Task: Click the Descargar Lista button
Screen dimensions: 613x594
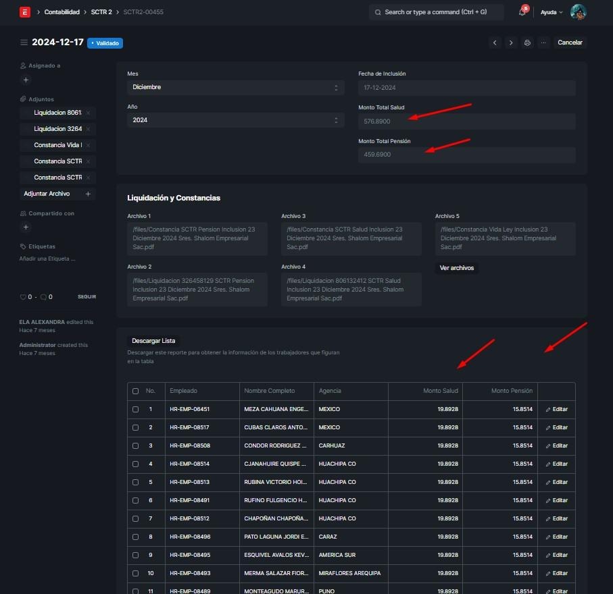Action: point(153,341)
